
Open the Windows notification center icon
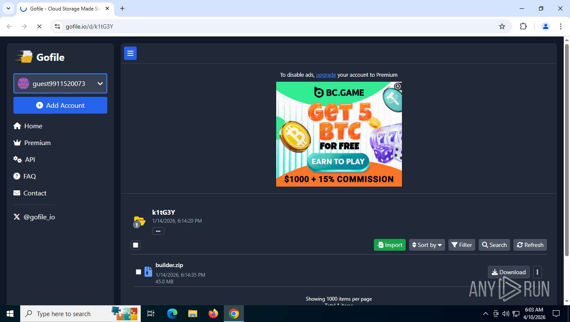tap(556, 314)
